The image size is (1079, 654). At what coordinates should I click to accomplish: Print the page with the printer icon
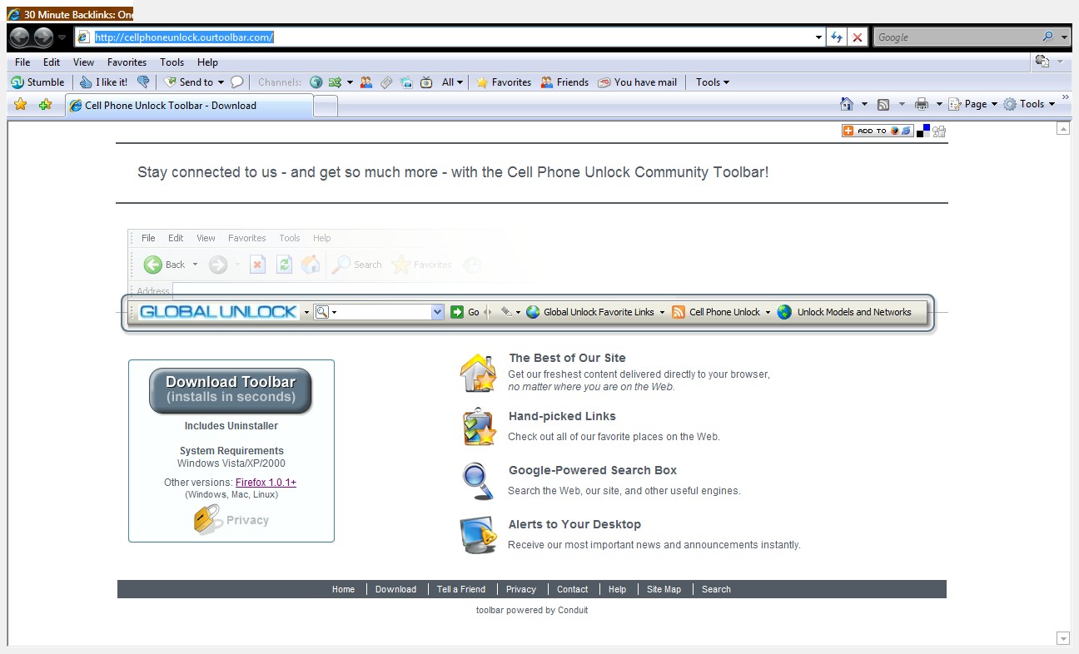pos(922,104)
